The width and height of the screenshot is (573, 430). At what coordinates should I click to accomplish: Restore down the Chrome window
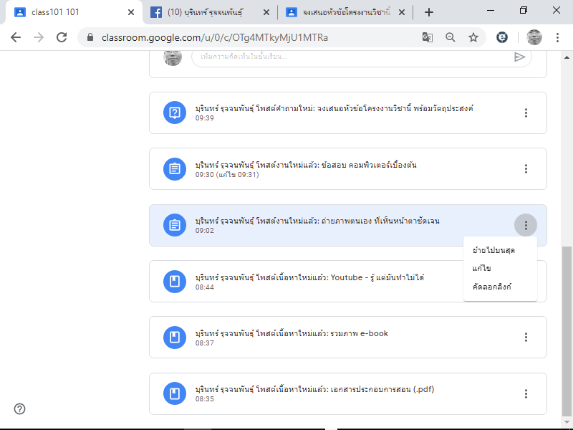click(524, 10)
